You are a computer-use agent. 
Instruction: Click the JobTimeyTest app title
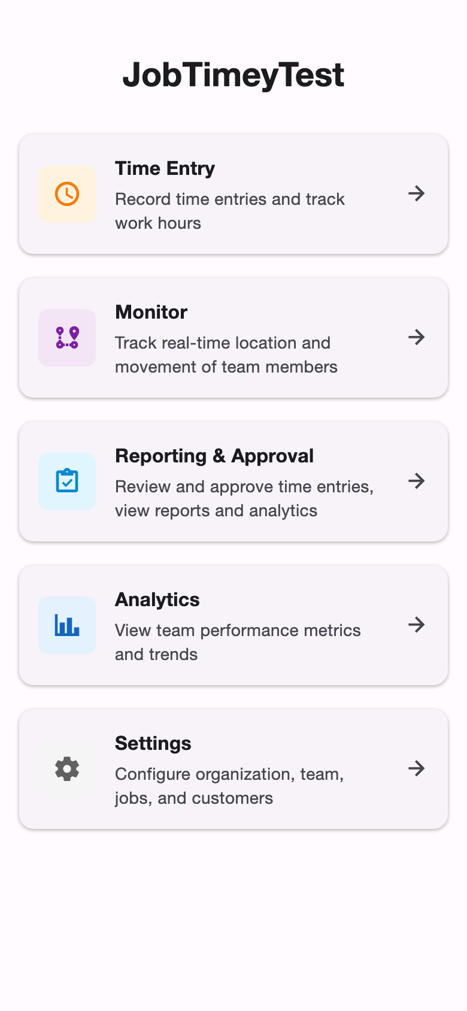click(233, 74)
